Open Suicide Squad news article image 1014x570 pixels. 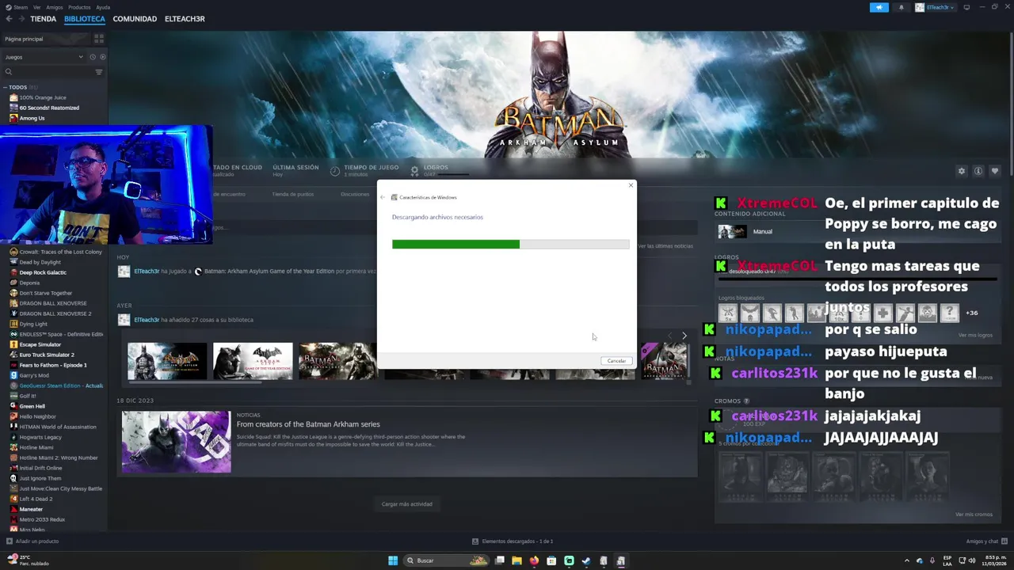(x=176, y=442)
